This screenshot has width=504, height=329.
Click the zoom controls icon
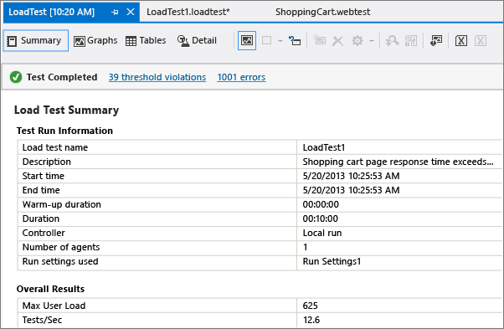point(411,41)
